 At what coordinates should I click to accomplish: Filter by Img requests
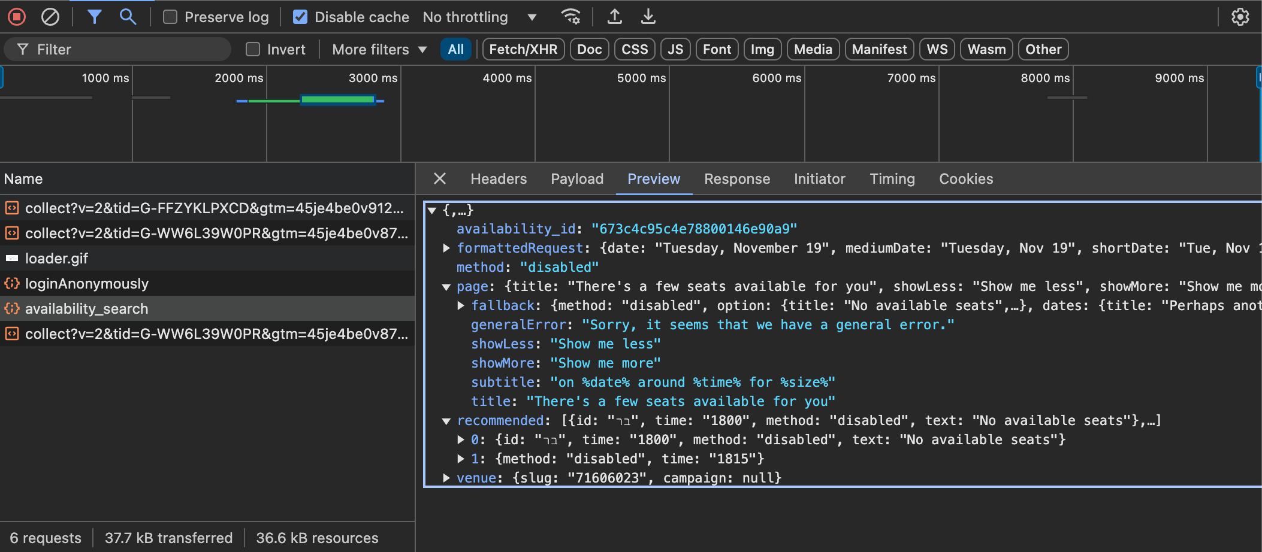pos(762,49)
